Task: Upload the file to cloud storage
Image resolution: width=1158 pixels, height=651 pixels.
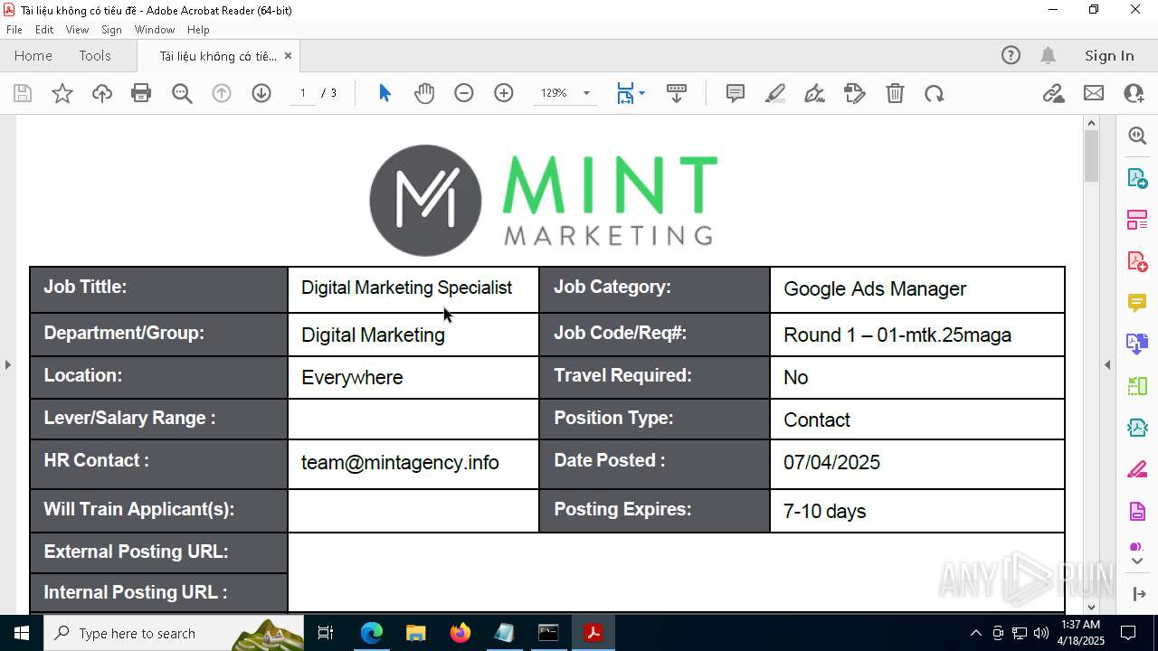Action: pos(102,93)
